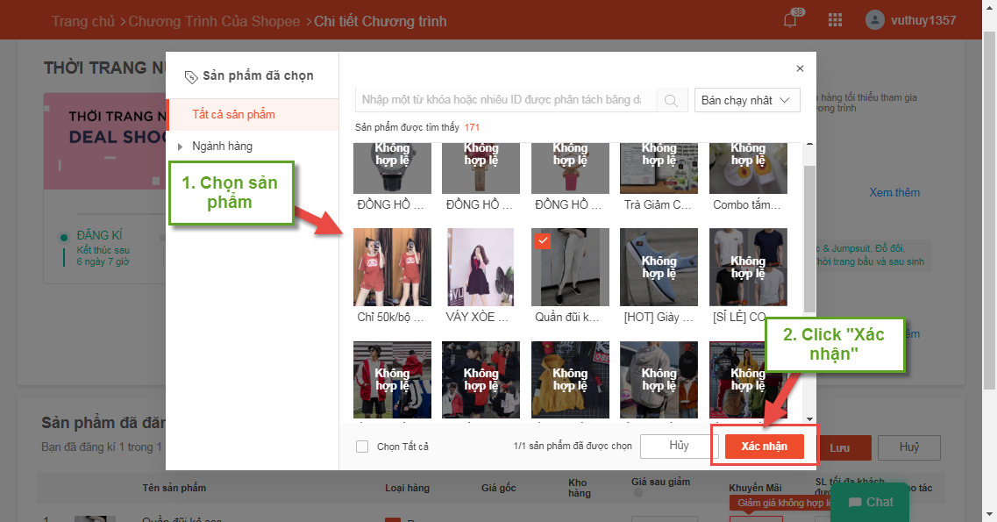Viewport: 997px width, 522px height.
Task: Click the search magnifier icon
Action: tap(671, 100)
